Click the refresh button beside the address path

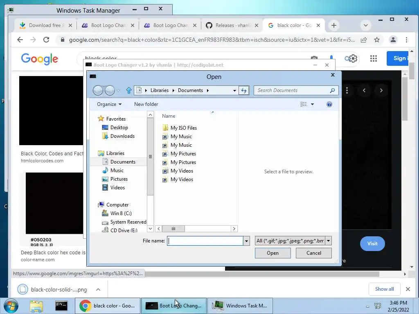click(x=244, y=90)
